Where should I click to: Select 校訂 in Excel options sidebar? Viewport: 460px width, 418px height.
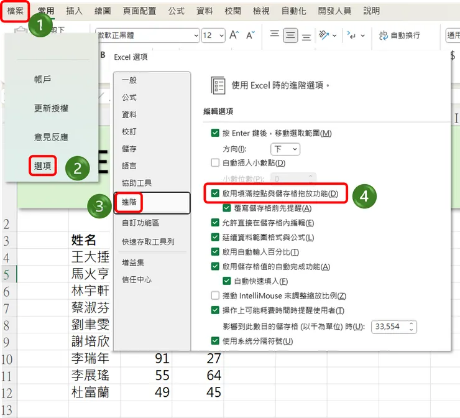[x=129, y=131]
